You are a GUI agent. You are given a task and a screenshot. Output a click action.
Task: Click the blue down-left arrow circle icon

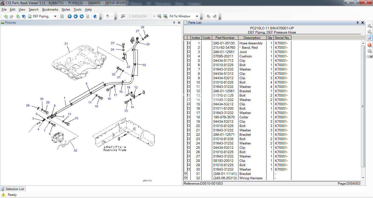coord(76,16)
